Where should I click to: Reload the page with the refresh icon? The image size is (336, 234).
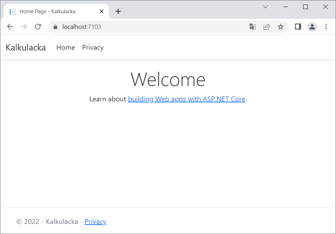38,26
